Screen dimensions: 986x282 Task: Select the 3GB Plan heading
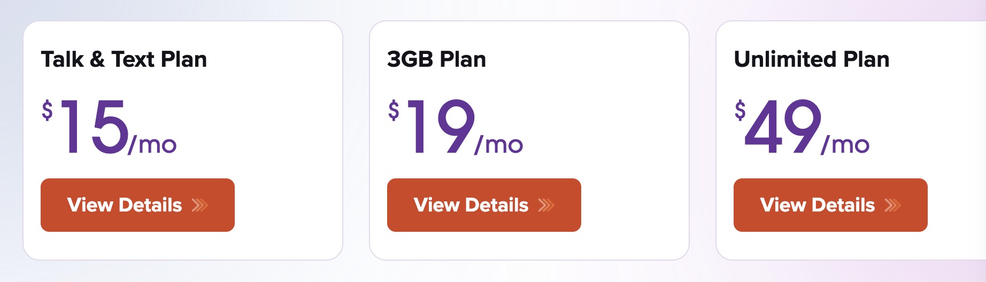coord(436,59)
